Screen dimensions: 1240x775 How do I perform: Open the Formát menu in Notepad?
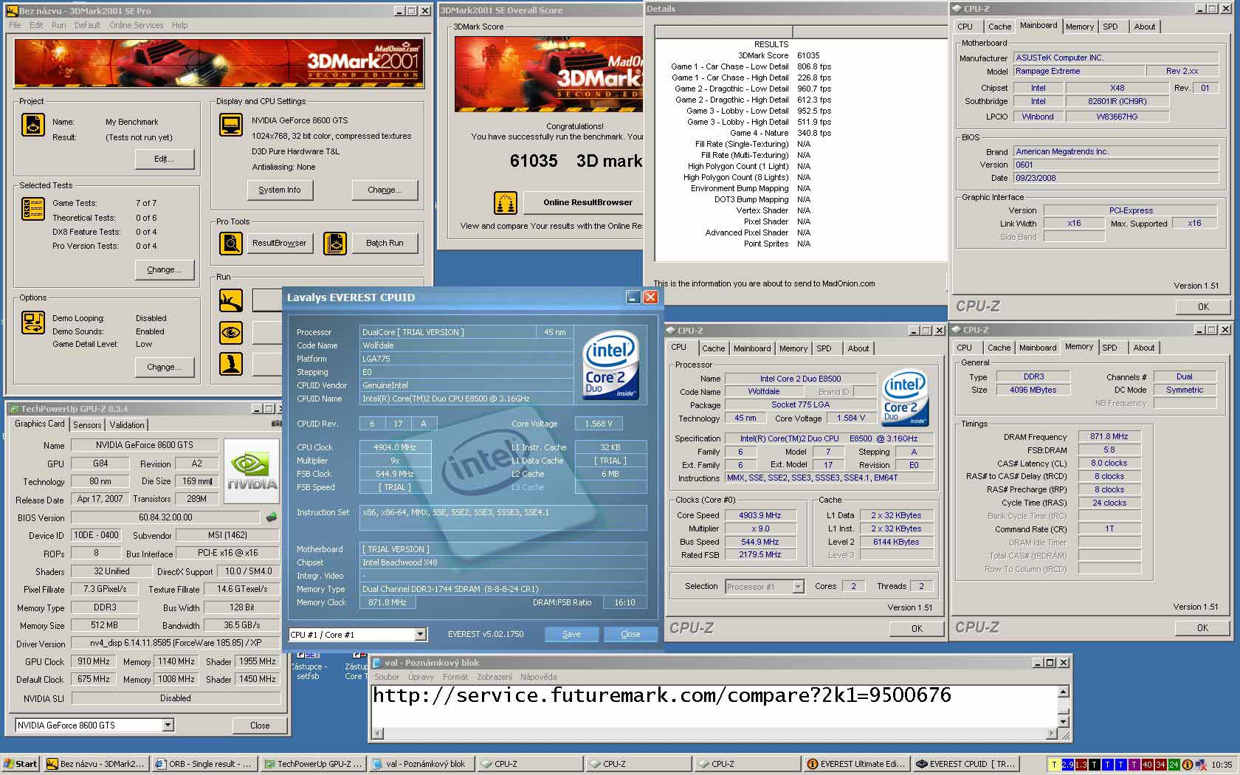point(455,677)
